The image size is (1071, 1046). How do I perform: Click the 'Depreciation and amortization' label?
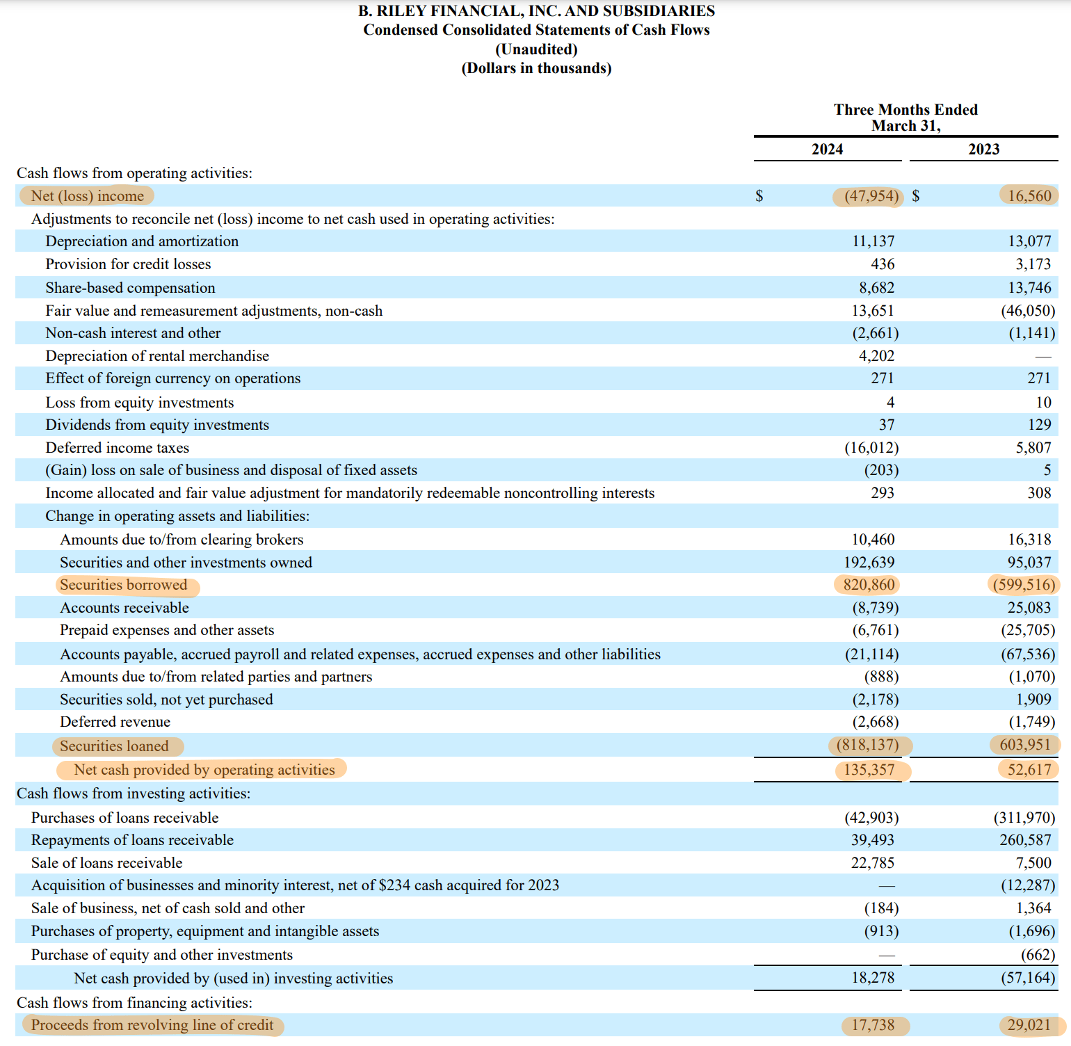[142, 241]
